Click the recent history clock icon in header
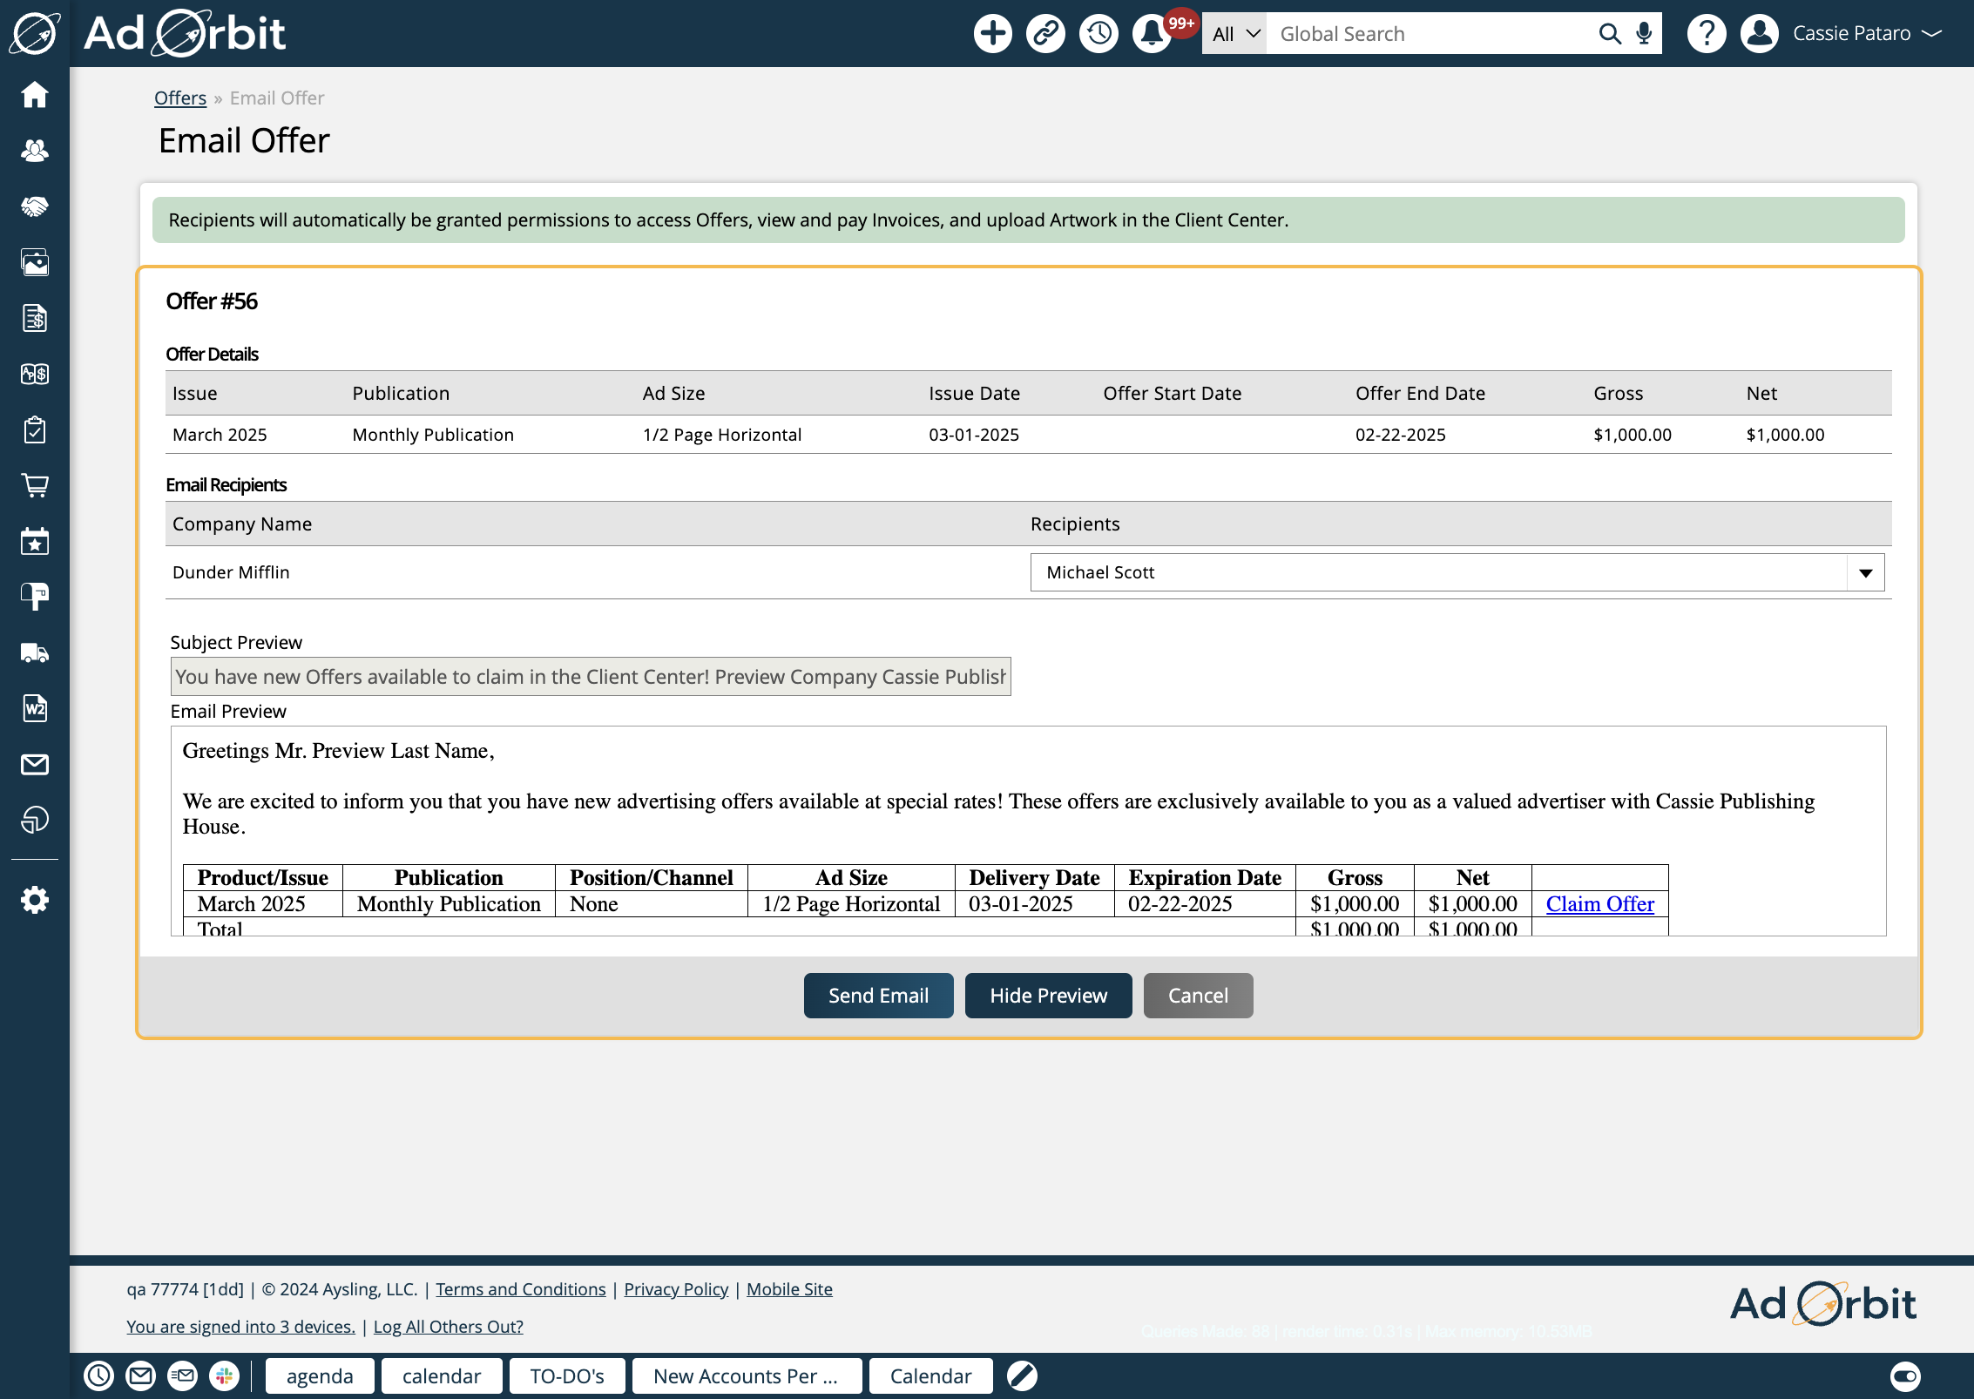Viewport: 1974px width, 1399px height. (1099, 34)
